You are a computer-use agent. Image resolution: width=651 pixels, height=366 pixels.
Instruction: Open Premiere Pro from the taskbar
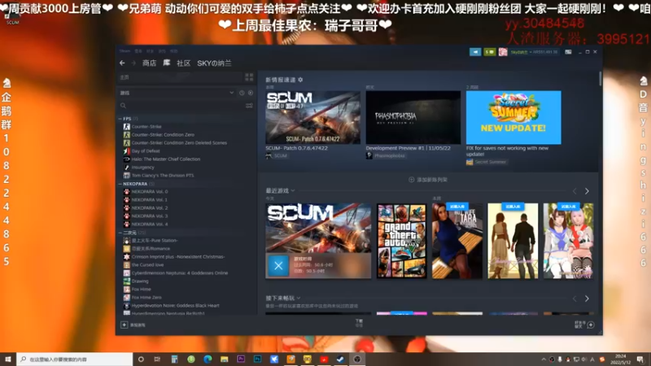pyautogui.click(x=241, y=359)
